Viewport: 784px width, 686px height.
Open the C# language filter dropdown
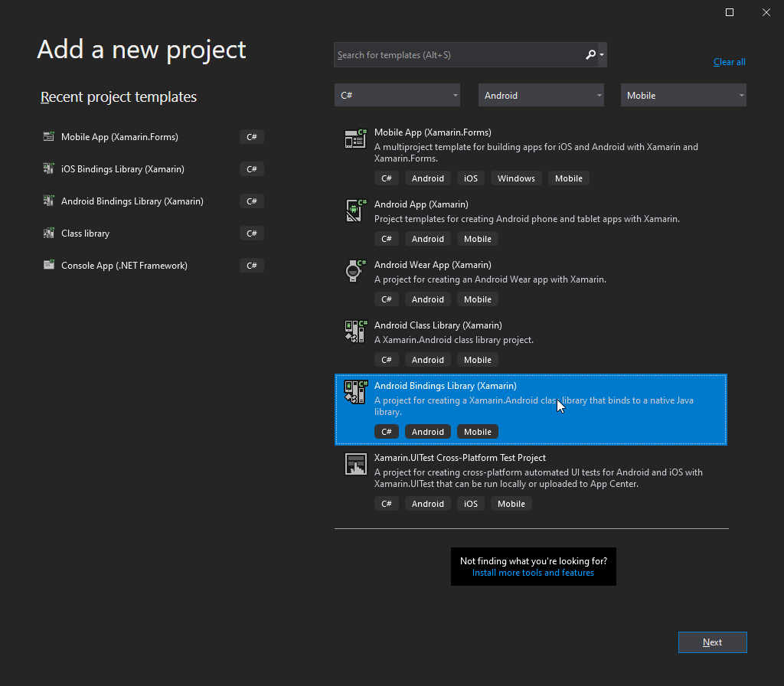[397, 95]
